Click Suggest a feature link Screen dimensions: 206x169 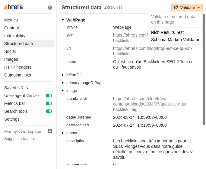tap(20, 139)
